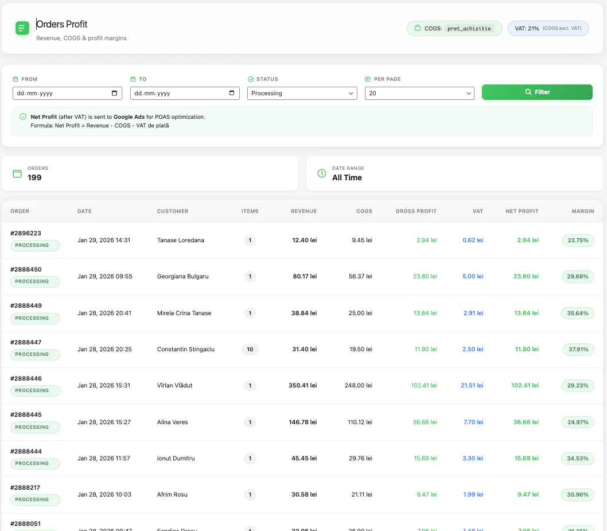Click the checkmark icon beside STATUS label
Image resolution: width=607 pixels, height=531 pixels.
[251, 79]
